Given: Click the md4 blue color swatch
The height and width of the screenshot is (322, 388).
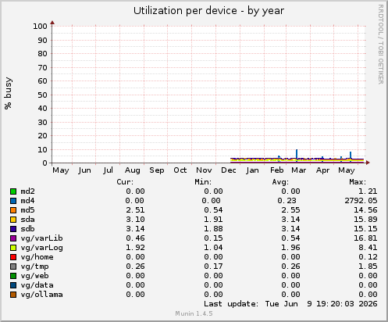Looking at the screenshot, I should [x=13, y=201].
